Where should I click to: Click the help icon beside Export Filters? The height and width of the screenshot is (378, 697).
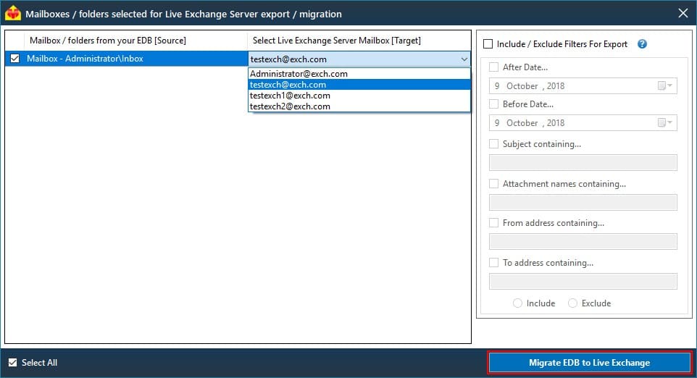pyautogui.click(x=642, y=44)
